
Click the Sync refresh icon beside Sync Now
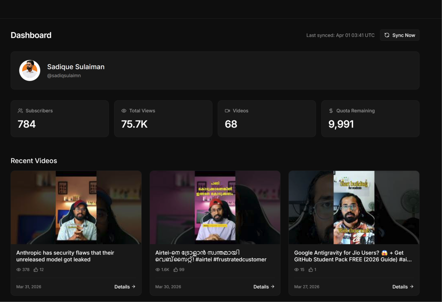click(x=387, y=35)
